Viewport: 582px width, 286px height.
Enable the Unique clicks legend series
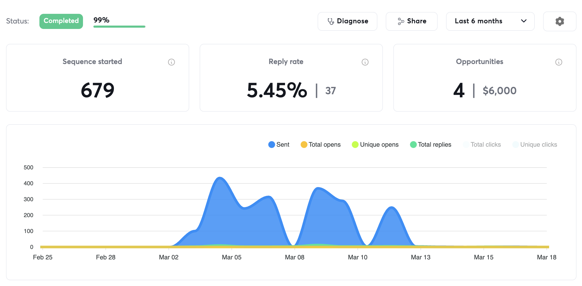click(x=535, y=145)
